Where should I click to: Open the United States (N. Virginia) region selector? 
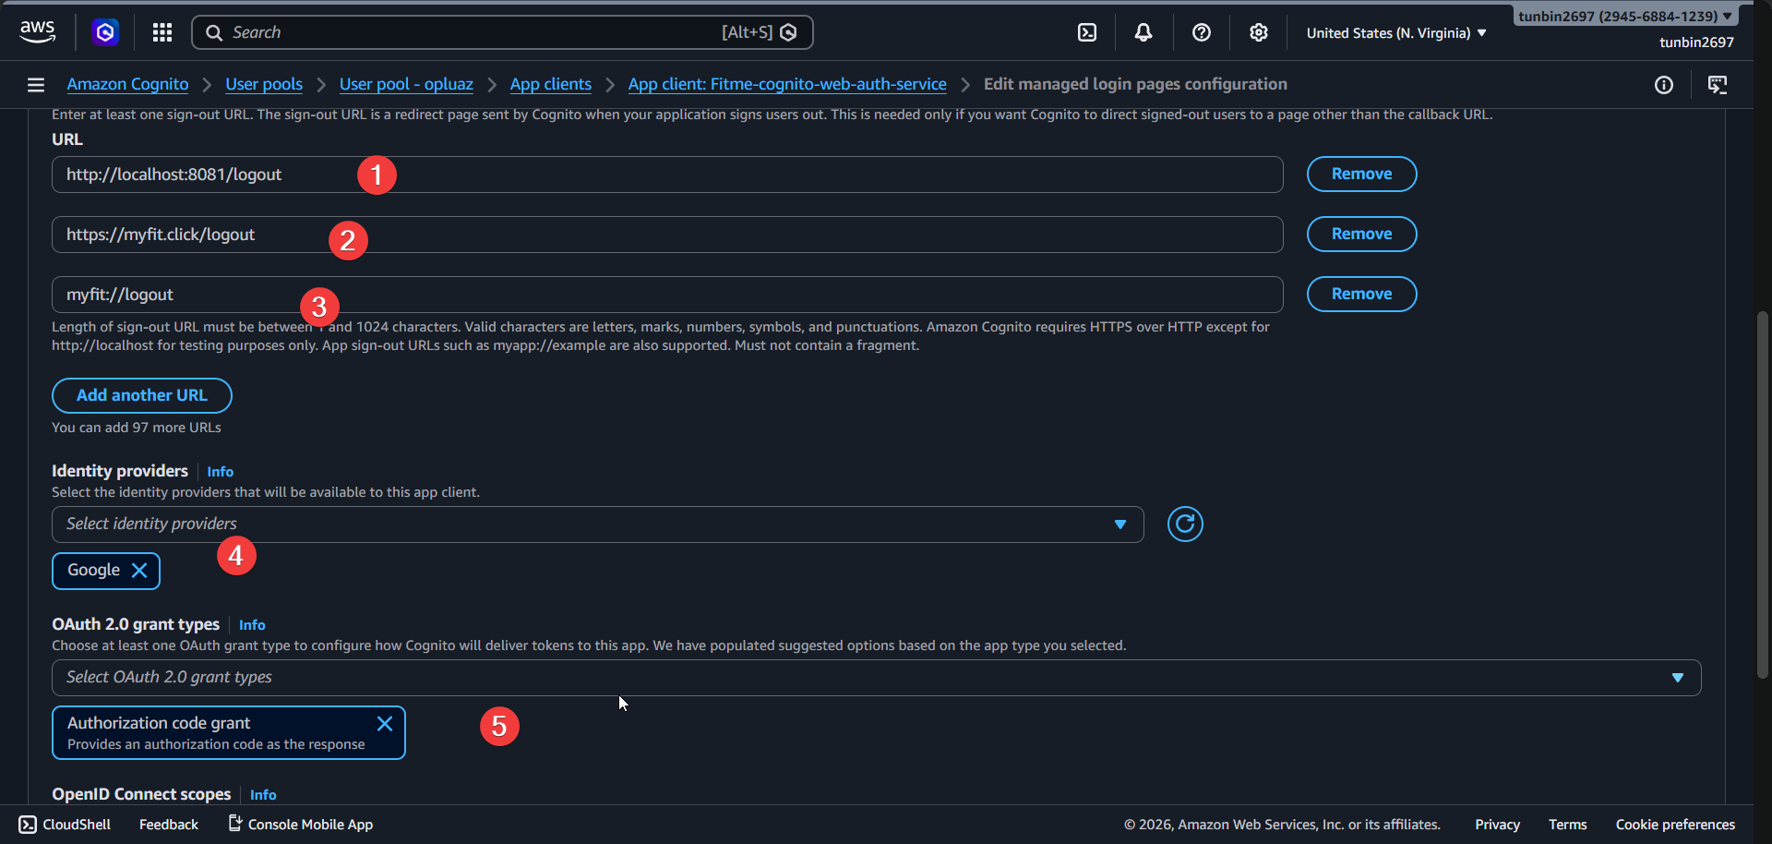coord(1395,31)
